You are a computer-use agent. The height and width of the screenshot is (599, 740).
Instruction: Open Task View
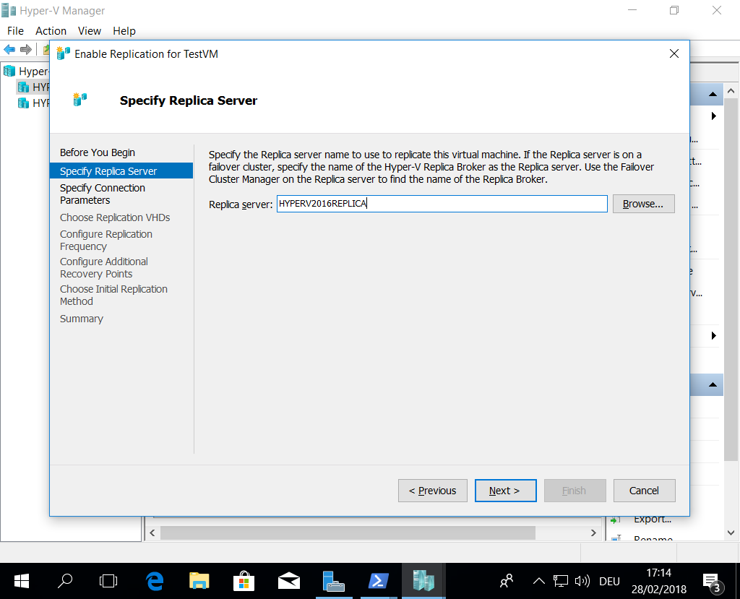(x=108, y=581)
